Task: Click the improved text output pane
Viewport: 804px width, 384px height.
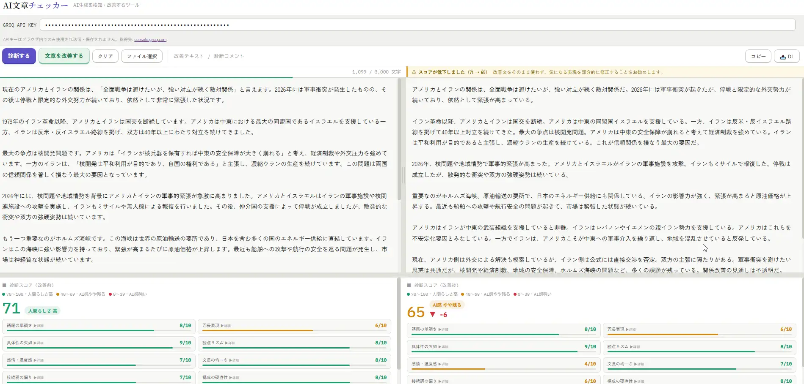Action: [605, 175]
